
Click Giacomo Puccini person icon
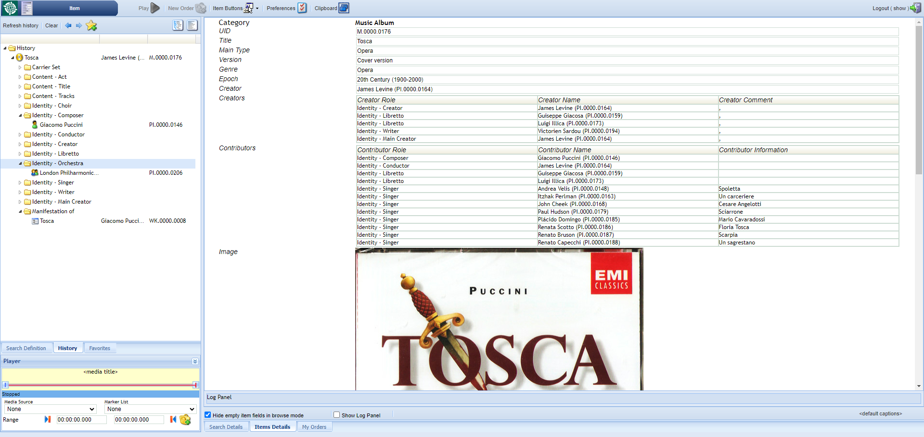coord(35,125)
